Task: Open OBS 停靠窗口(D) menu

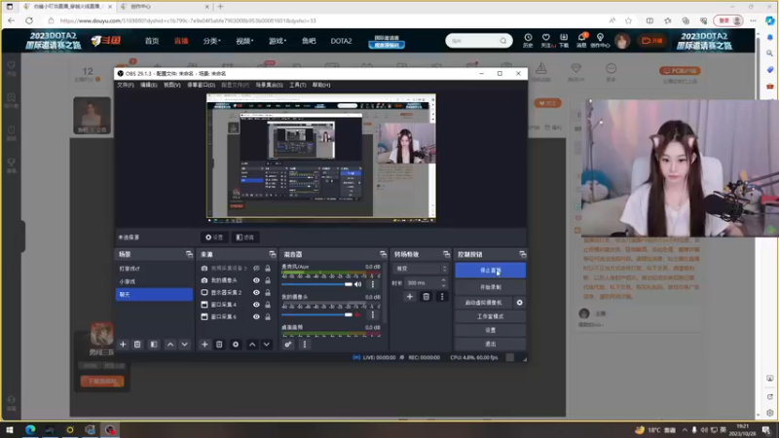Action: coord(201,85)
